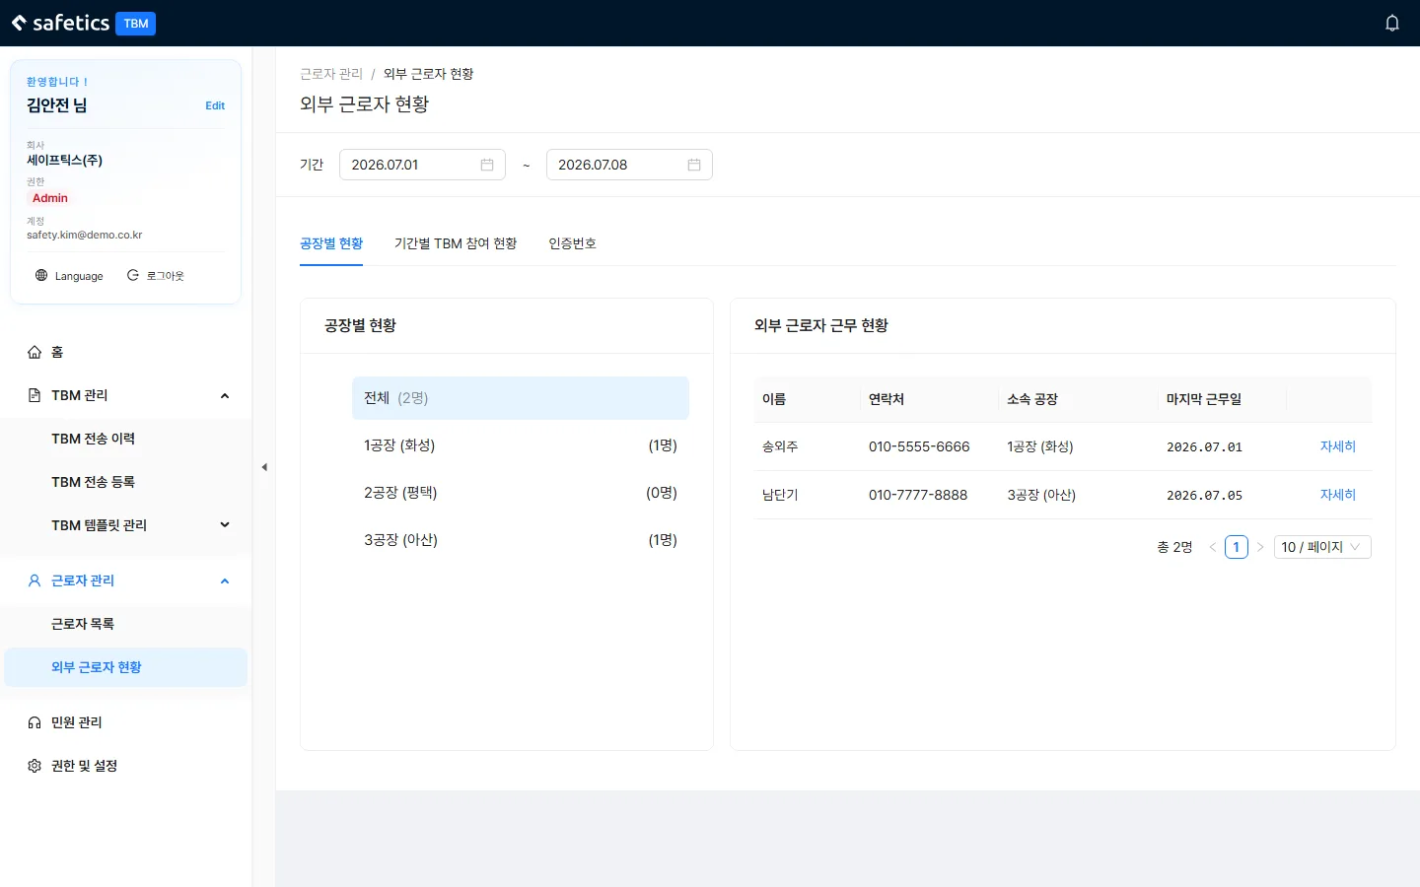Click the 로그아웃 logout icon
Viewport: 1420px width, 887px height.
click(x=133, y=275)
